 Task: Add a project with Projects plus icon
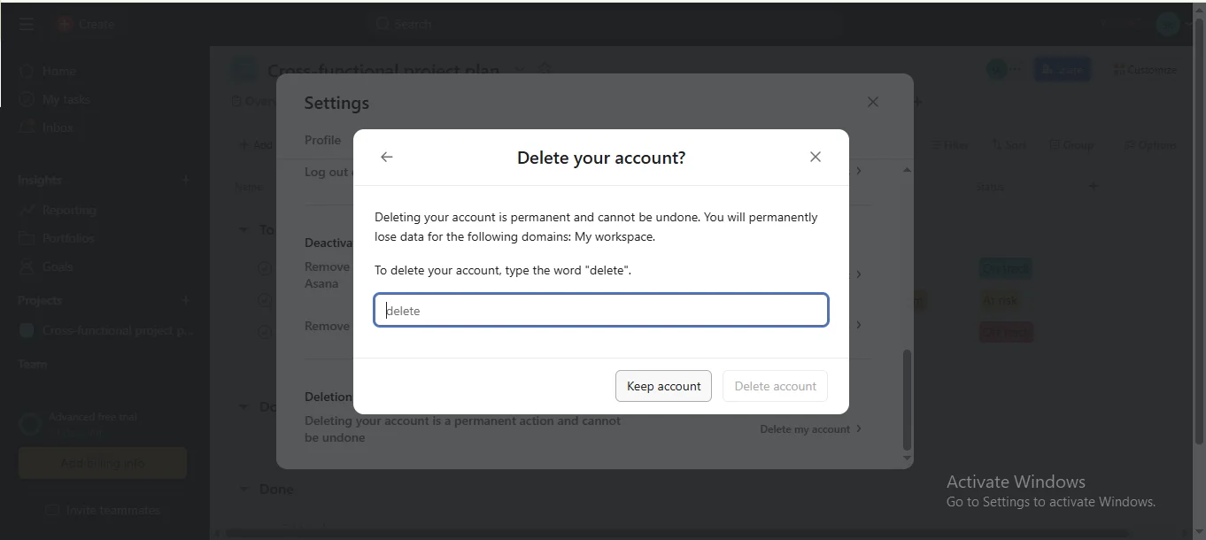pos(186,300)
